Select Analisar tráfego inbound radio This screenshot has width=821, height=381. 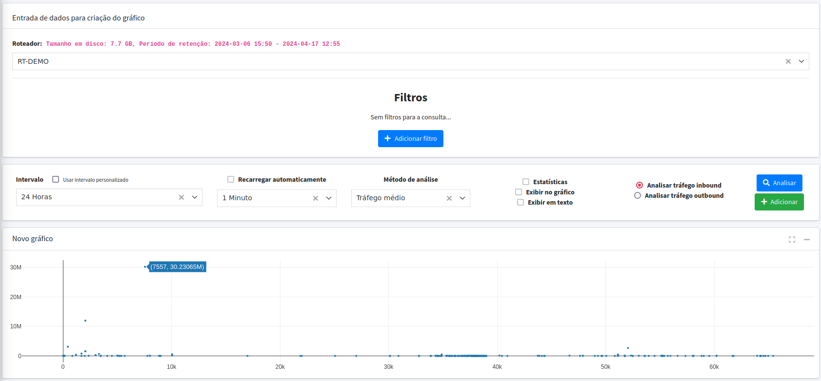click(640, 185)
